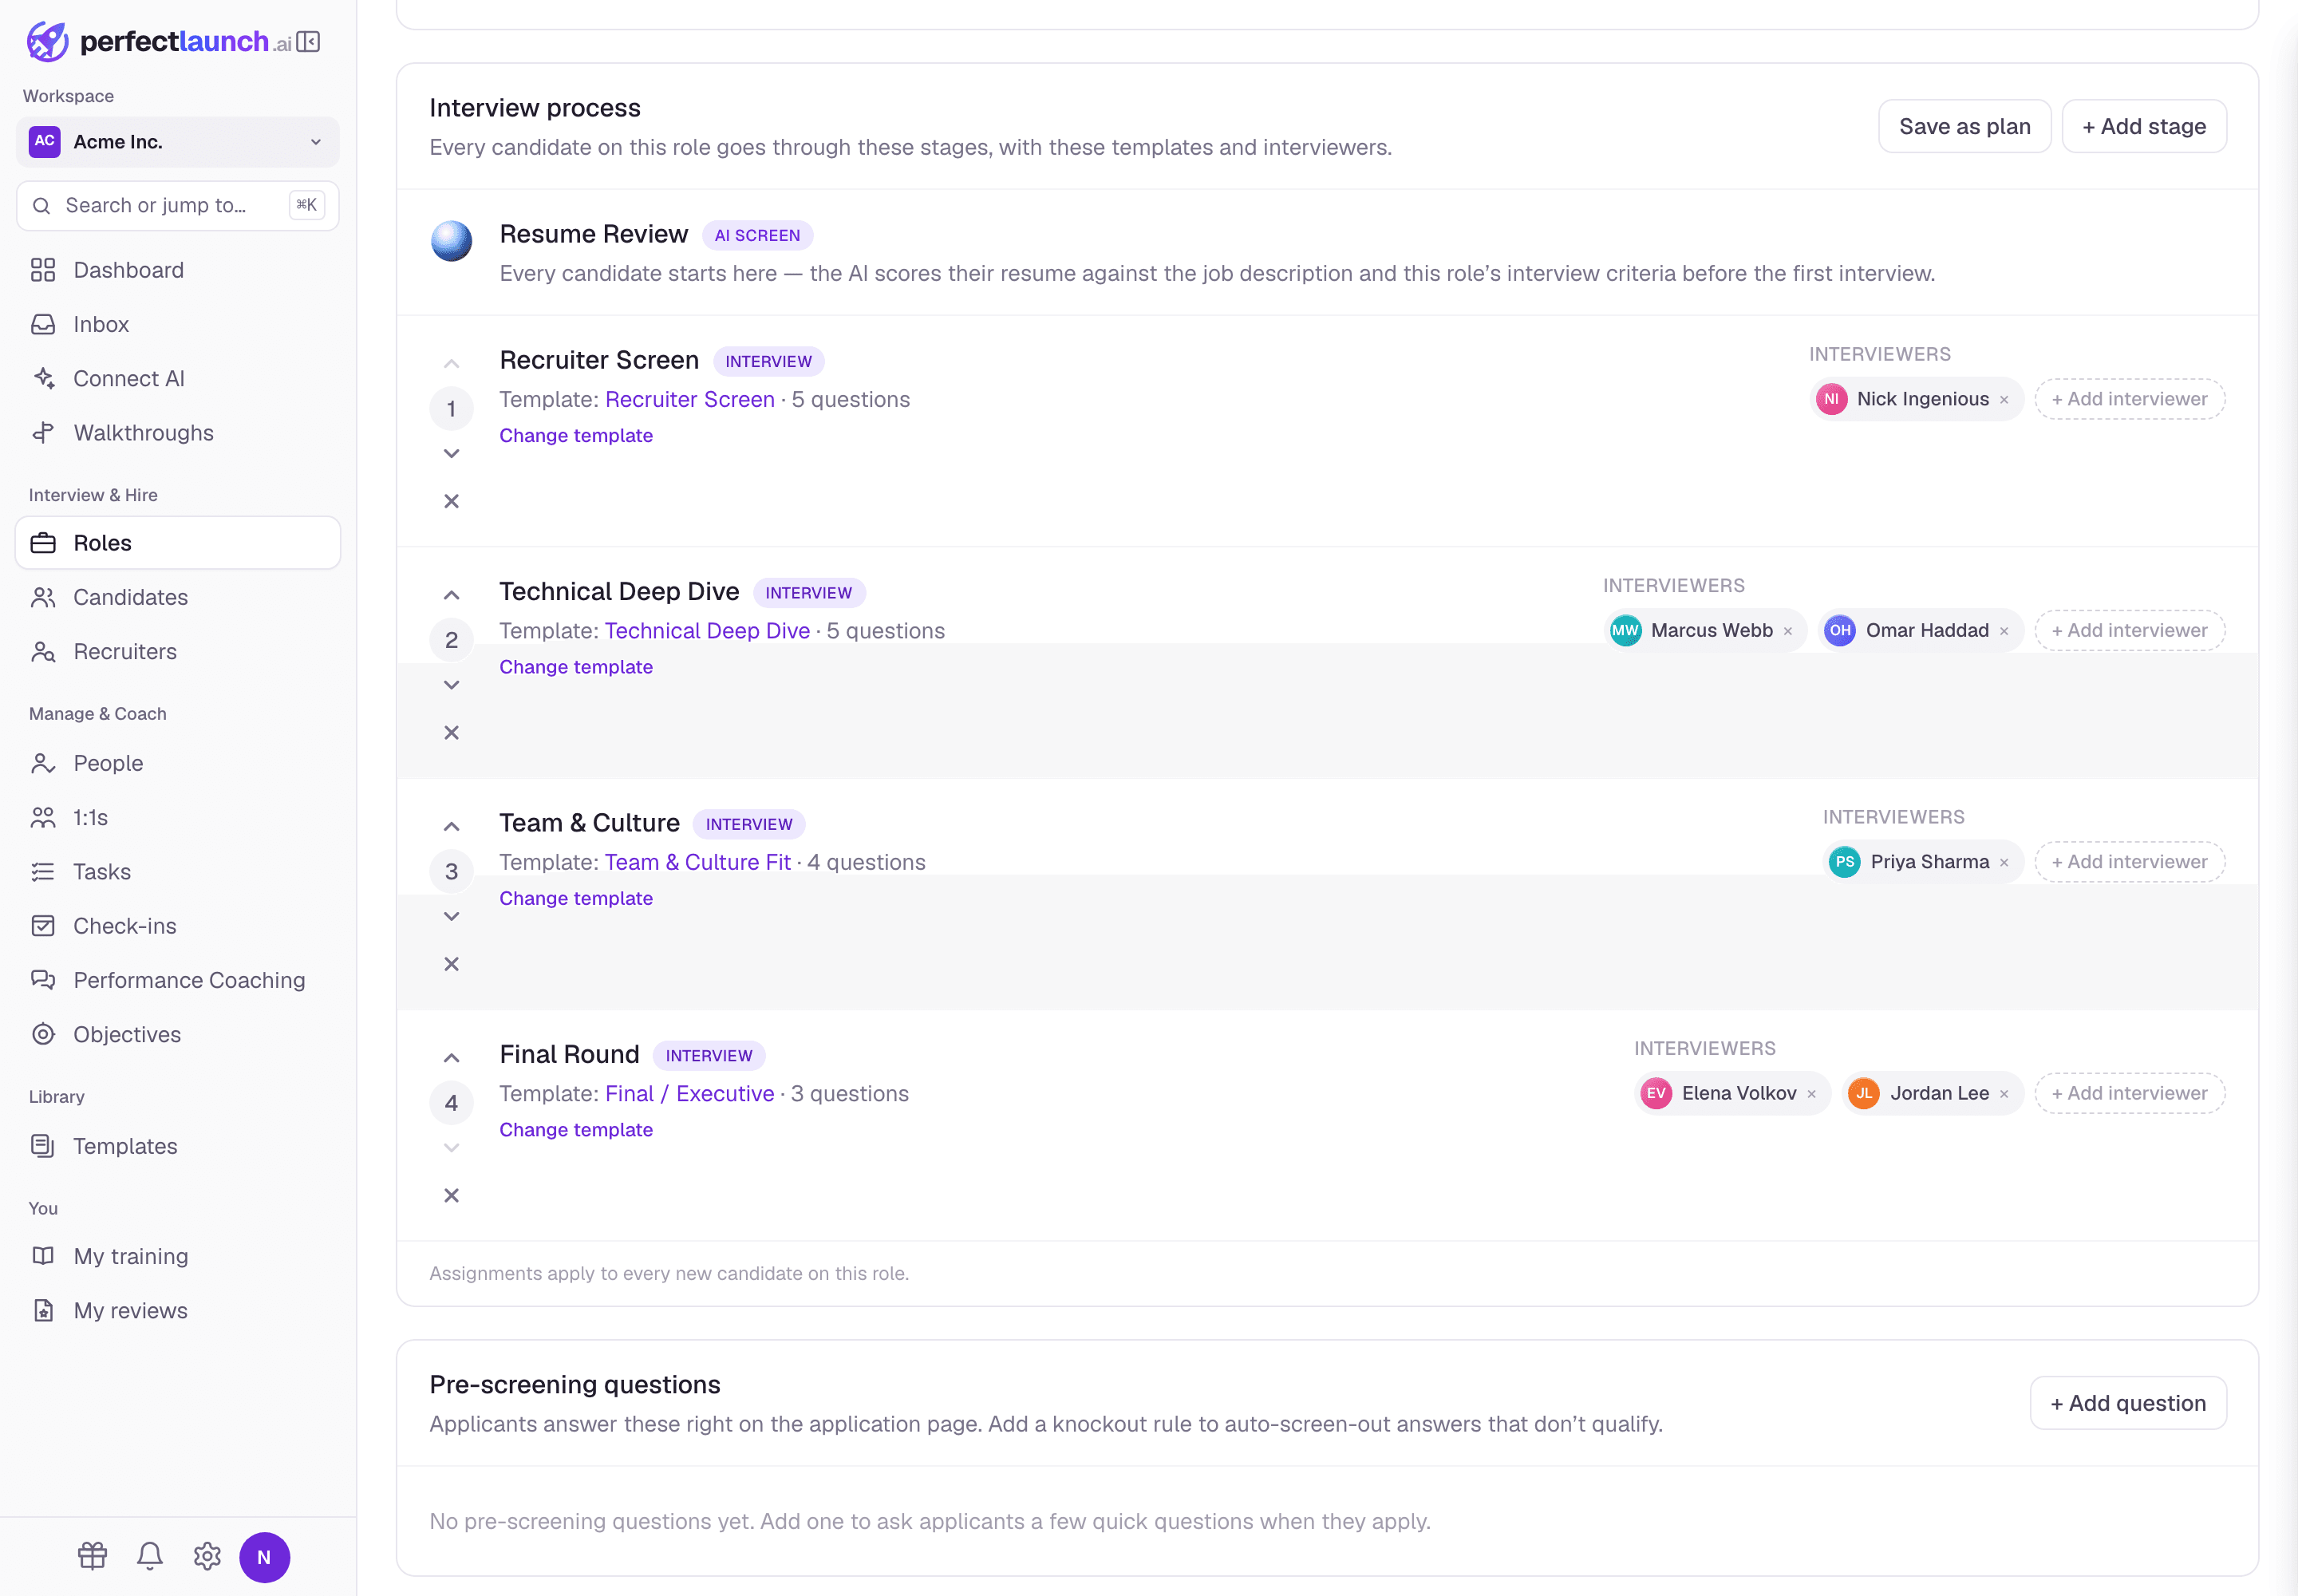This screenshot has width=2298, height=1596.
Task: Move Recruiter Screen stage down
Action: 452,453
